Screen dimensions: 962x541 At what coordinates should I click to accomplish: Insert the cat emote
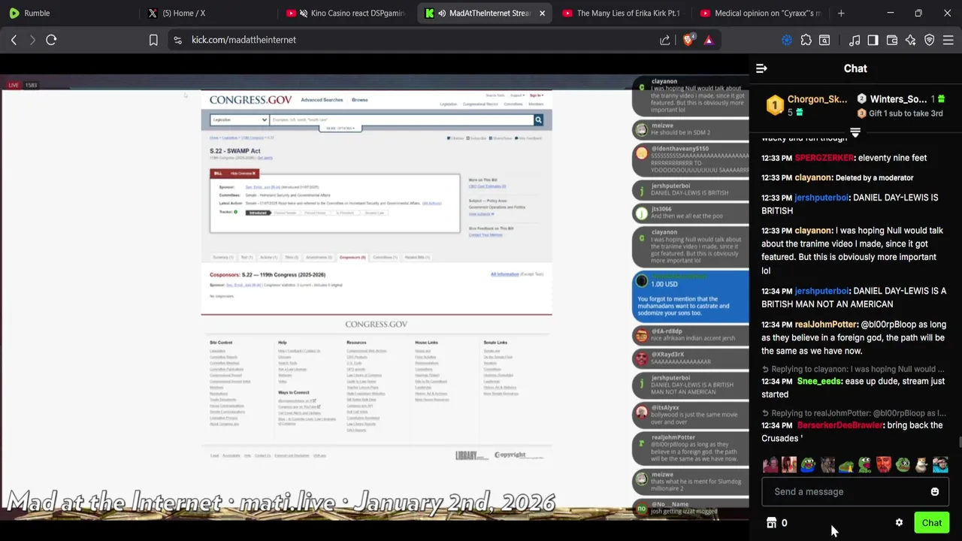point(921,465)
